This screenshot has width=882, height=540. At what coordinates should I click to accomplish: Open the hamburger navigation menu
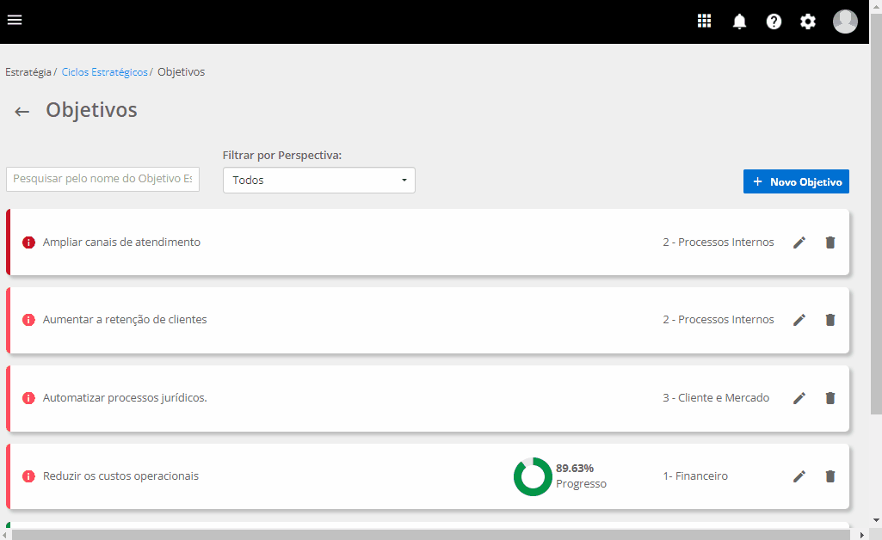15,21
